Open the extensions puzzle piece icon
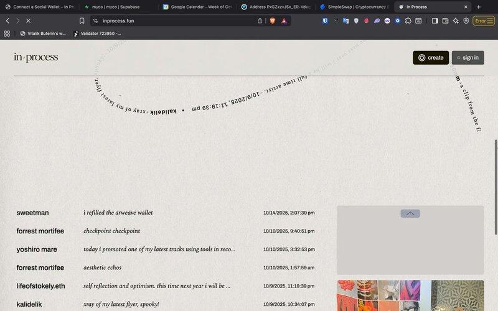The width and height of the screenshot is (498, 311). [x=408, y=21]
